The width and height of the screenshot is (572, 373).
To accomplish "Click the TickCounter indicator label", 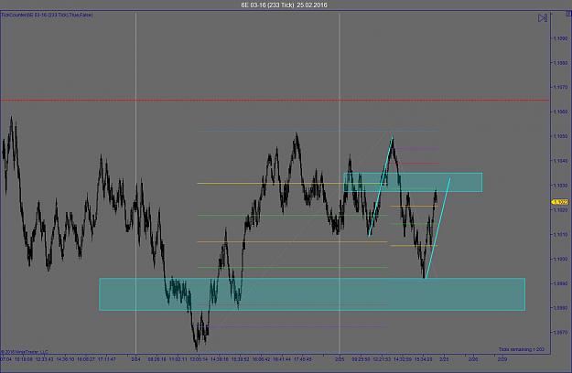I will coord(47,15).
